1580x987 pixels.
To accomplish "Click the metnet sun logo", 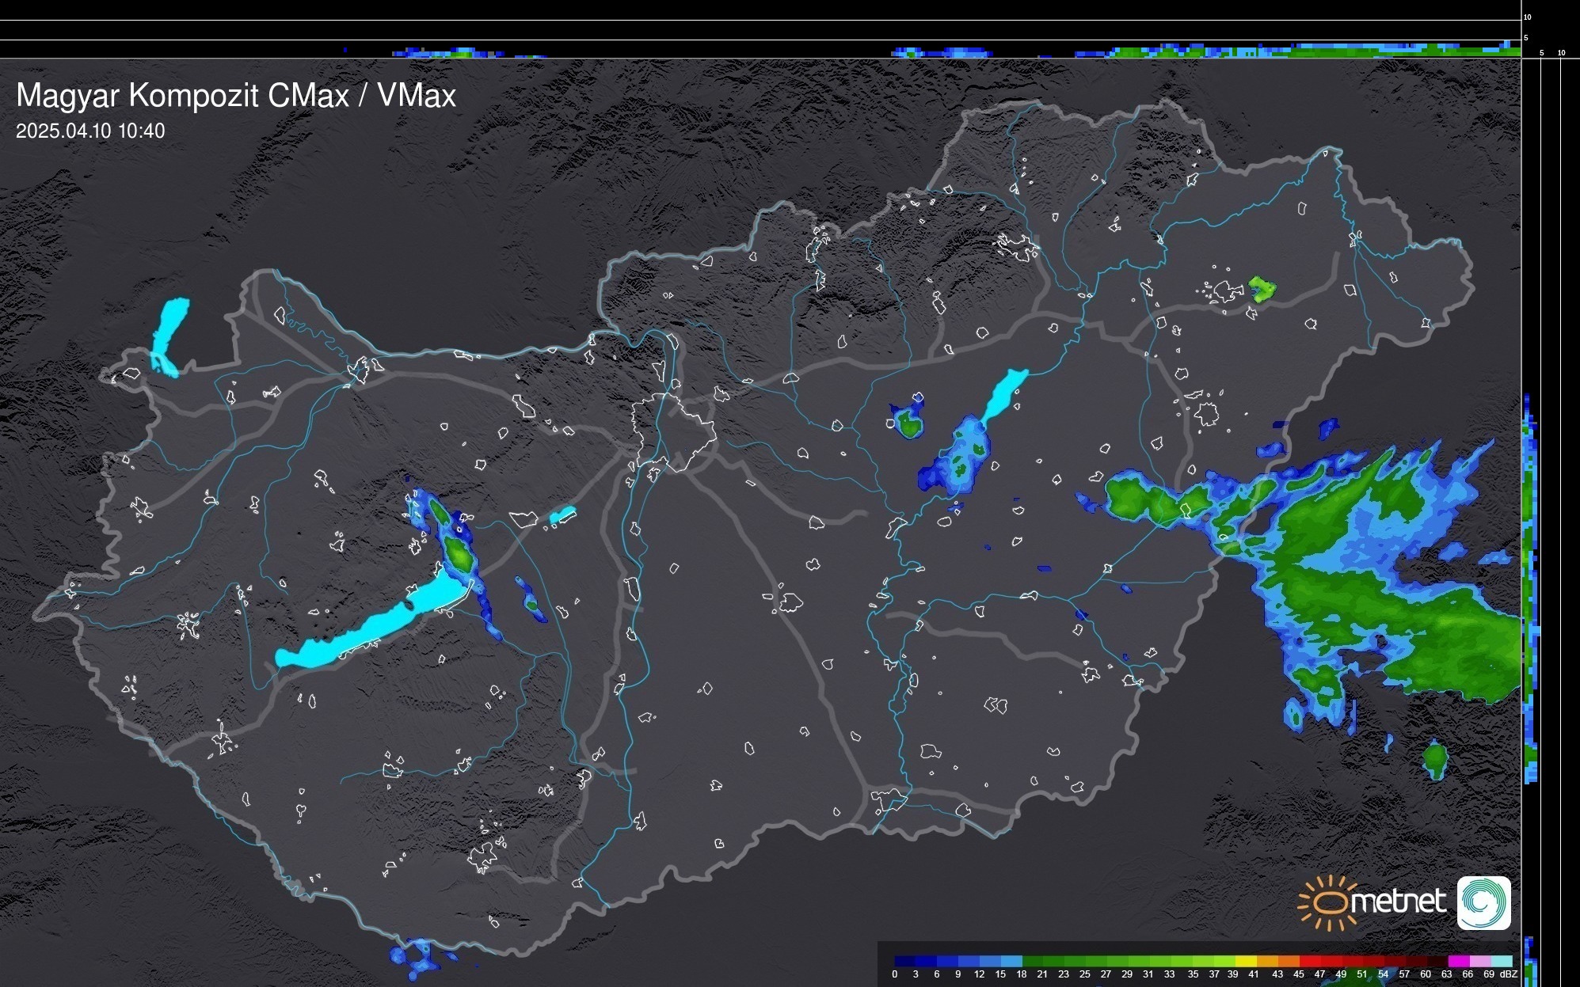I will pyautogui.click(x=1331, y=902).
